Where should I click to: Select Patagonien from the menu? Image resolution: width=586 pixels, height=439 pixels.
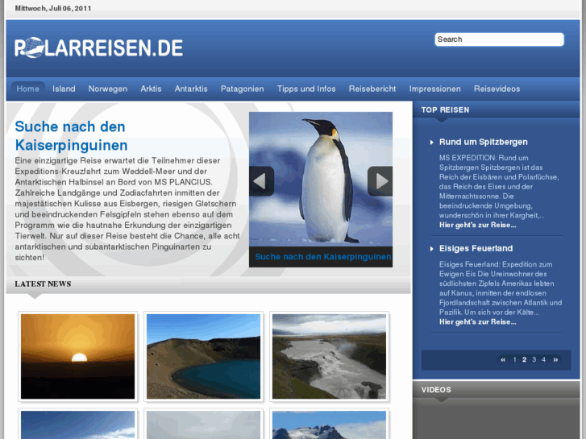click(242, 89)
